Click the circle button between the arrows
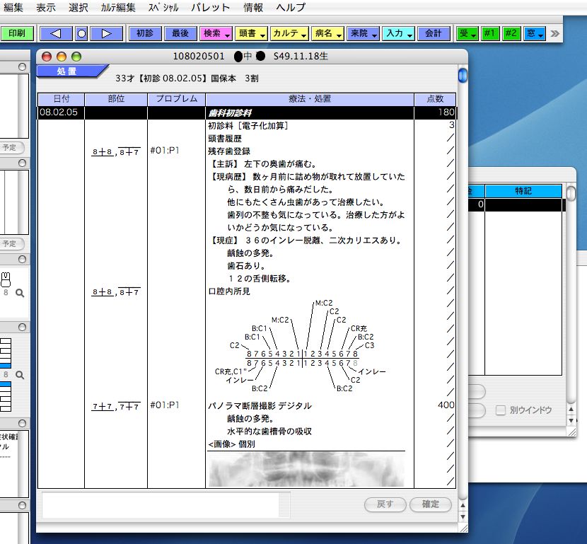The height and width of the screenshot is (544, 587). click(81, 33)
